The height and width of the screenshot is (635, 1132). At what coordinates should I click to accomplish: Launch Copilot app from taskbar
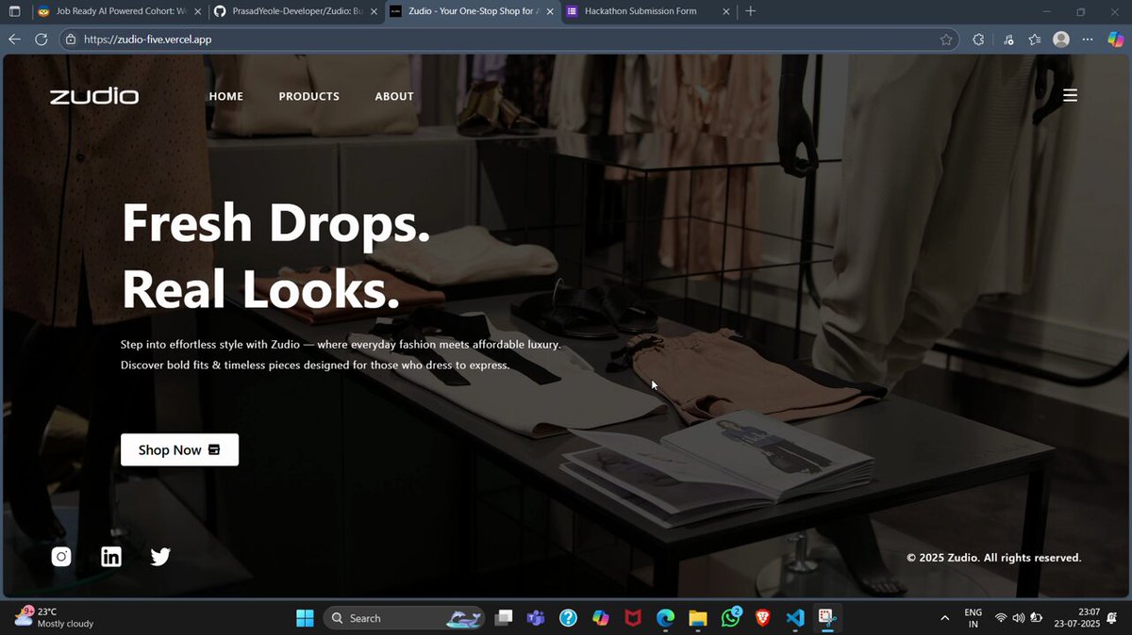tap(600, 618)
